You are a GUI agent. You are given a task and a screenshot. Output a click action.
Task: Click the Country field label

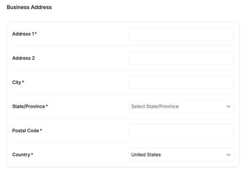coord(21,155)
